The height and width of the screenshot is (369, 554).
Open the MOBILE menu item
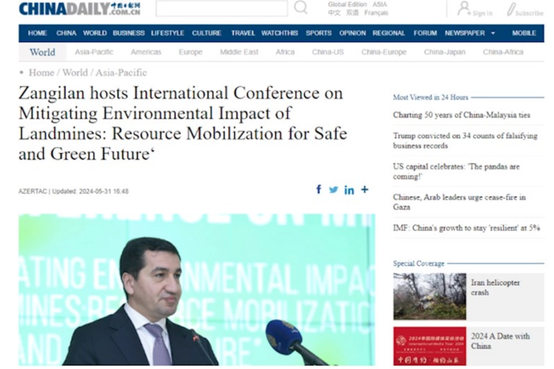tap(524, 33)
